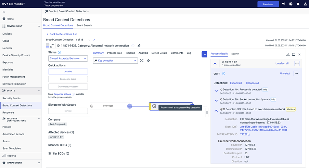Click the vertical drag handle dots of details panel

click(207, 113)
